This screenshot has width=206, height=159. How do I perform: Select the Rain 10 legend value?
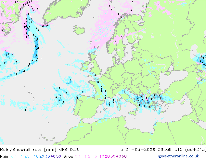(x=36, y=156)
